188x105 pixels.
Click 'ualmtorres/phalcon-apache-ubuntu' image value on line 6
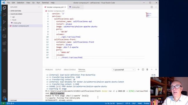(x=80, y=27)
